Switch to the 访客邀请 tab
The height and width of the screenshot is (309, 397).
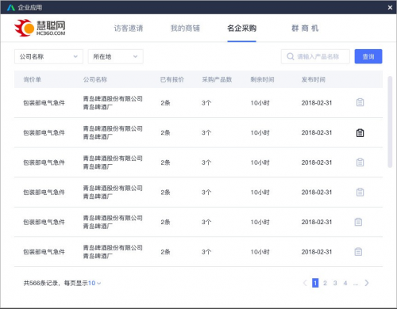[129, 29]
